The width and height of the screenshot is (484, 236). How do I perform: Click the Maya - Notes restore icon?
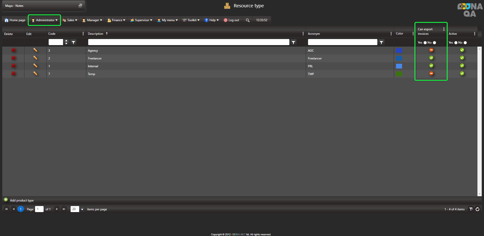point(80,6)
